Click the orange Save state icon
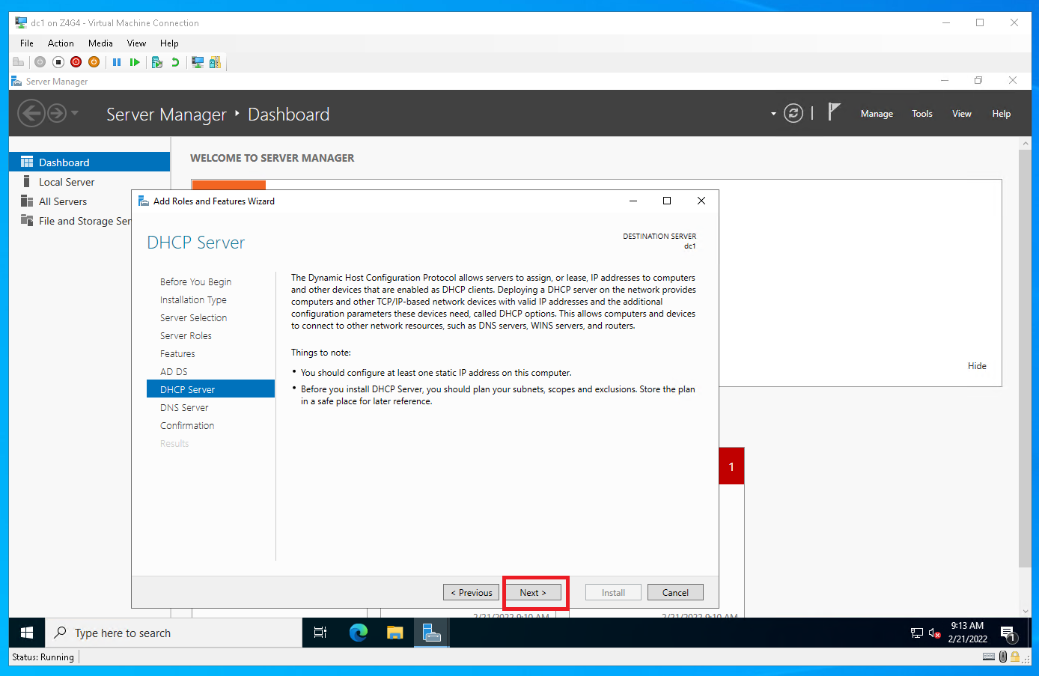1039x676 pixels. (94, 62)
